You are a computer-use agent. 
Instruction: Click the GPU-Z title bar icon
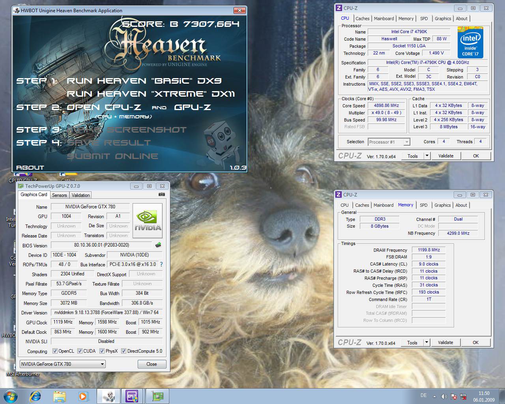pos(21,186)
